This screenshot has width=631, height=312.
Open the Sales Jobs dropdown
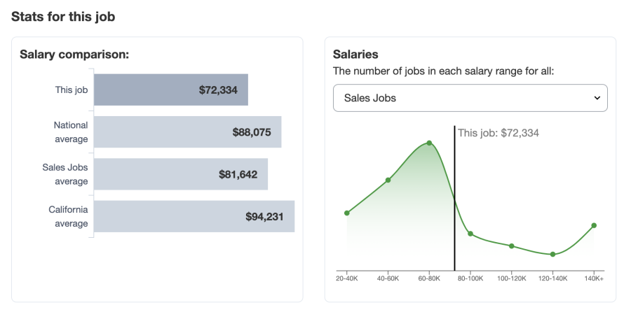(x=470, y=98)
